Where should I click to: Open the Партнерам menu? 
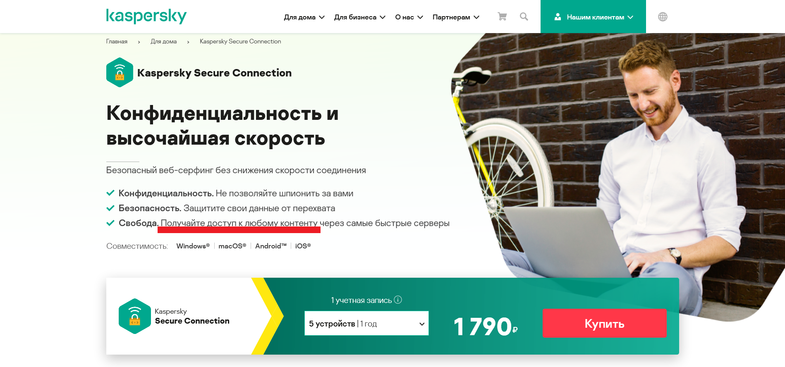pos(456,17)
